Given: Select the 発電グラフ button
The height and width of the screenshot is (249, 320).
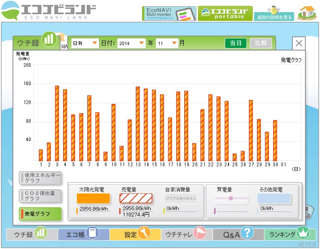Looking at the screenshot, I should [x=41, y=214].
